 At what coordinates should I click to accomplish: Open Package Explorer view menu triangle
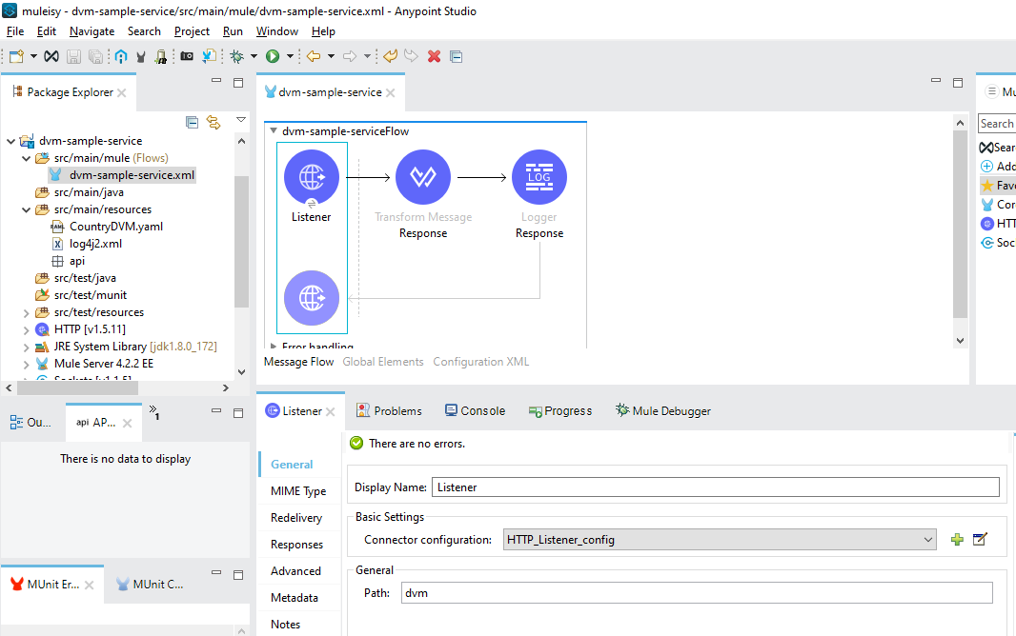(241, 120)
